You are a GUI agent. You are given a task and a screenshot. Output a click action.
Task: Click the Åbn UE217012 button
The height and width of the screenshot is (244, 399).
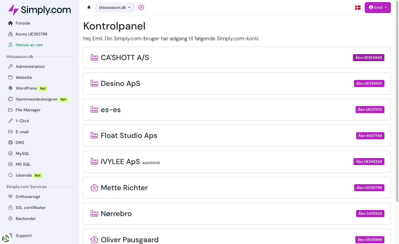tap(370, 109)
